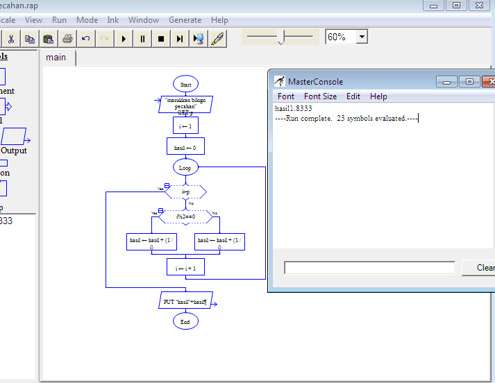The width and height of the screenshot is (495, 383).
Task: Pick the Output parallelogram symbol in palette
Action: pos(14,136)
